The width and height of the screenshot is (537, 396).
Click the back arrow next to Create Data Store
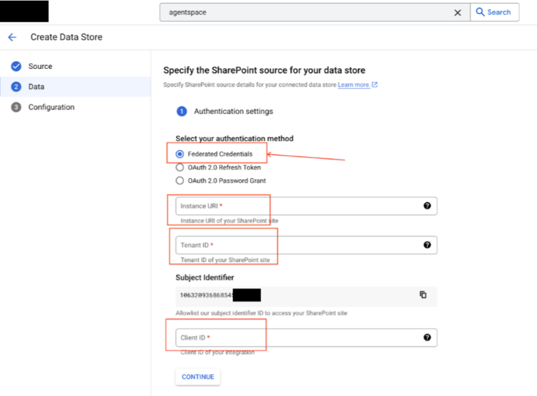(11, 37)
